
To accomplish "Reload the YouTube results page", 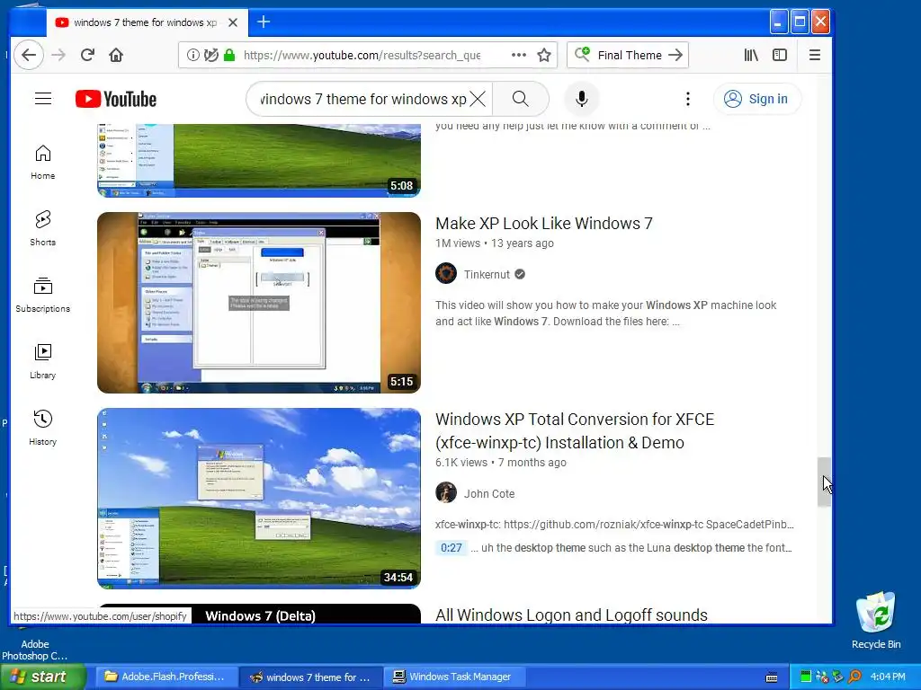I will click(87, 55).
